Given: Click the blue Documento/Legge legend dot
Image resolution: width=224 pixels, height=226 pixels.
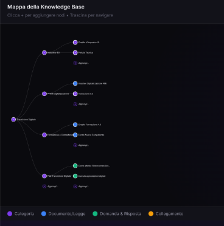Looking at the screenshot, I should pos(44,214).
